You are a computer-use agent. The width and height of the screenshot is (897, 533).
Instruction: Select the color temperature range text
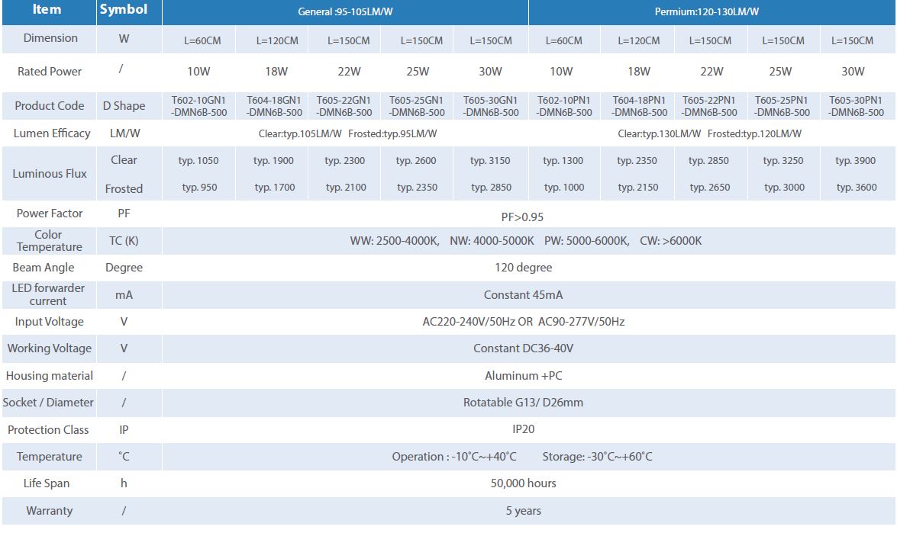525,241
